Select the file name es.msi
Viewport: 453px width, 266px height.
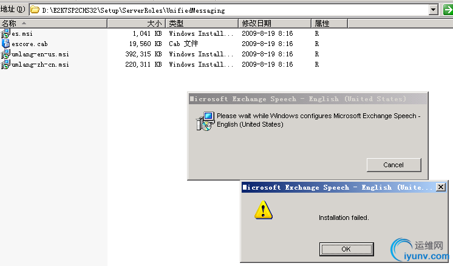tap(22, 34)
